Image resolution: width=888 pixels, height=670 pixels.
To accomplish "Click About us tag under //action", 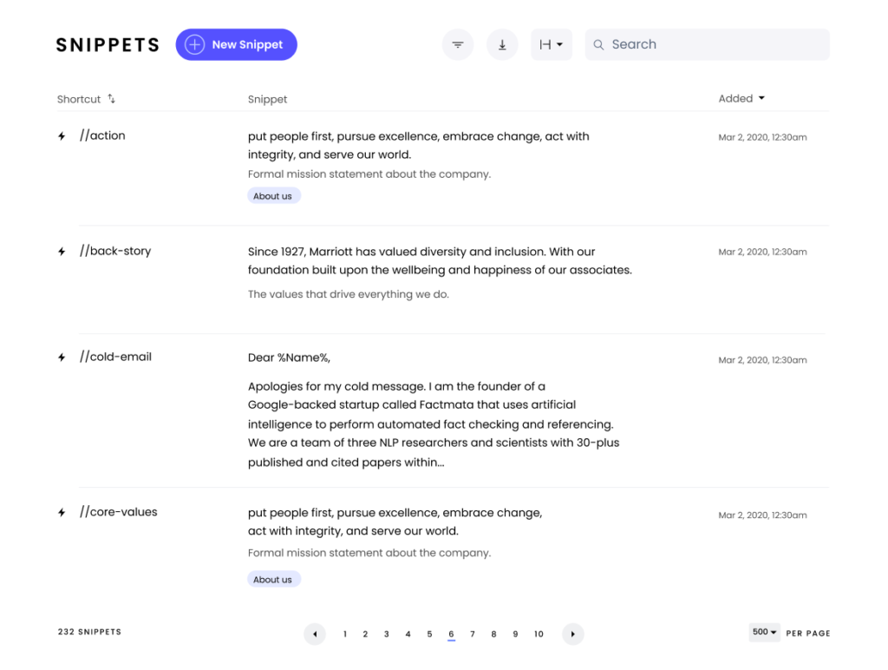I will coord(273,196).
